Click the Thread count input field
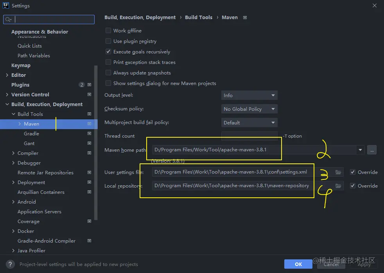This screenshot has width=384, height=273. point(249,136)
